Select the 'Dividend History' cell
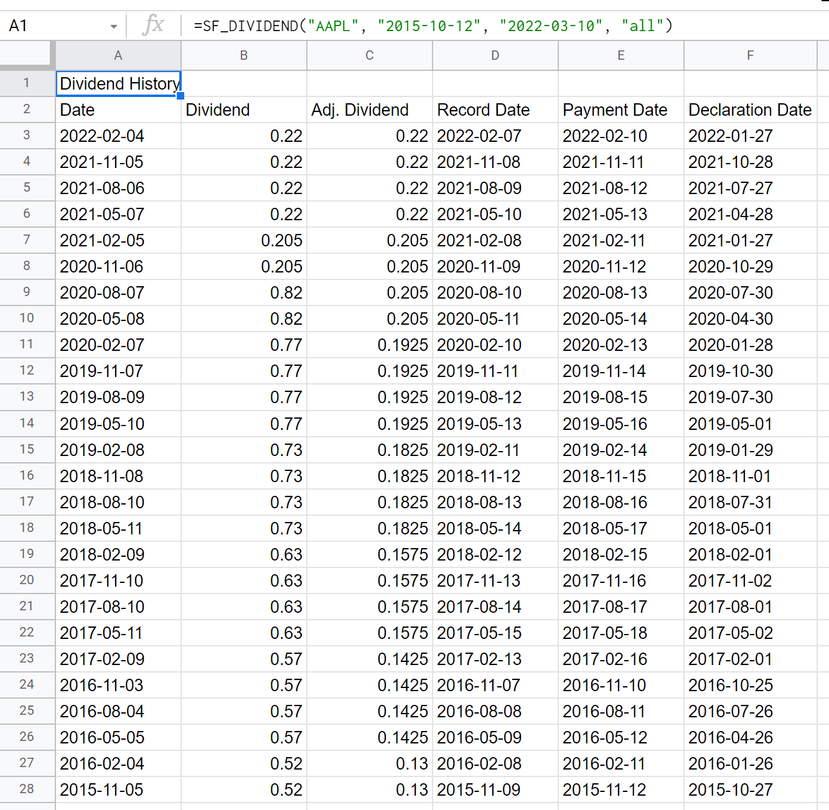Screen dimensions: 829x810 (x=118, y=83)
